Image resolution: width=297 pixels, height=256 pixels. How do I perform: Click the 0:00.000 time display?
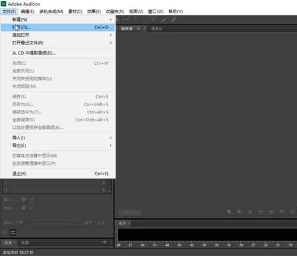coord(129,212)
